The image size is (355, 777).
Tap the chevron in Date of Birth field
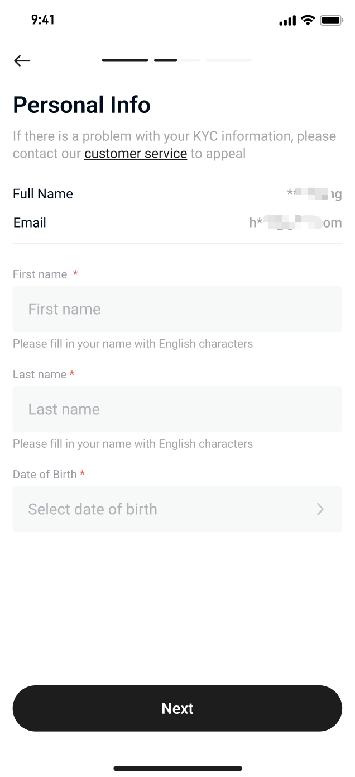click(x=320, y=509)
